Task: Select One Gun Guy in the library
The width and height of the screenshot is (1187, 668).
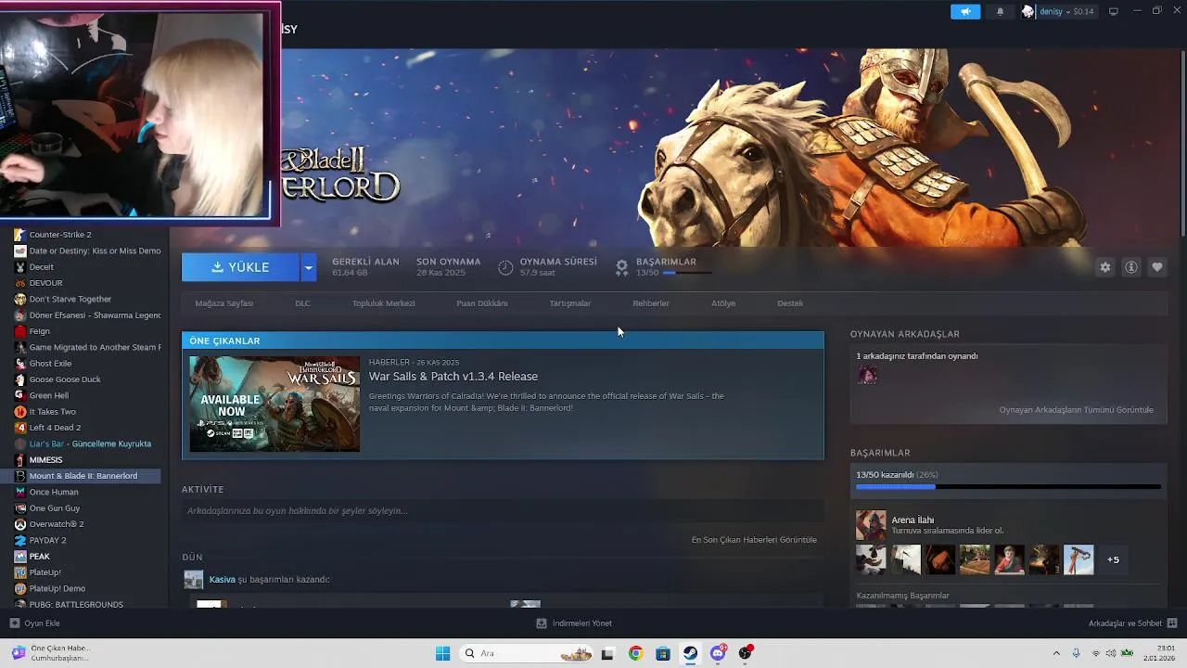Action: click(55, 508)
